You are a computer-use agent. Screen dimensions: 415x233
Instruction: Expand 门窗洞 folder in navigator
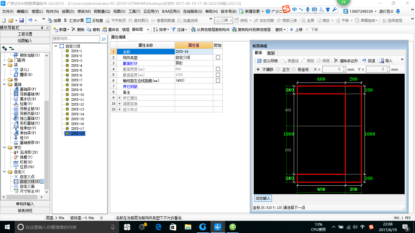click(4, 60)
